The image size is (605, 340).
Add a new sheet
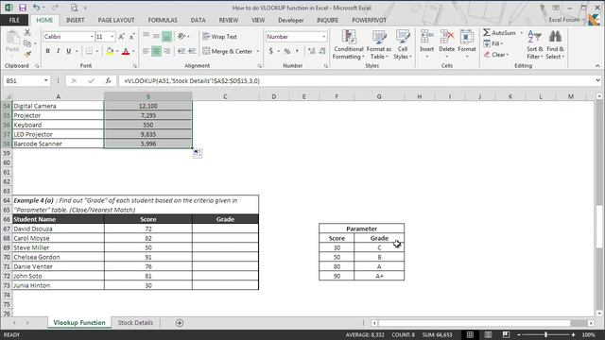180,323
